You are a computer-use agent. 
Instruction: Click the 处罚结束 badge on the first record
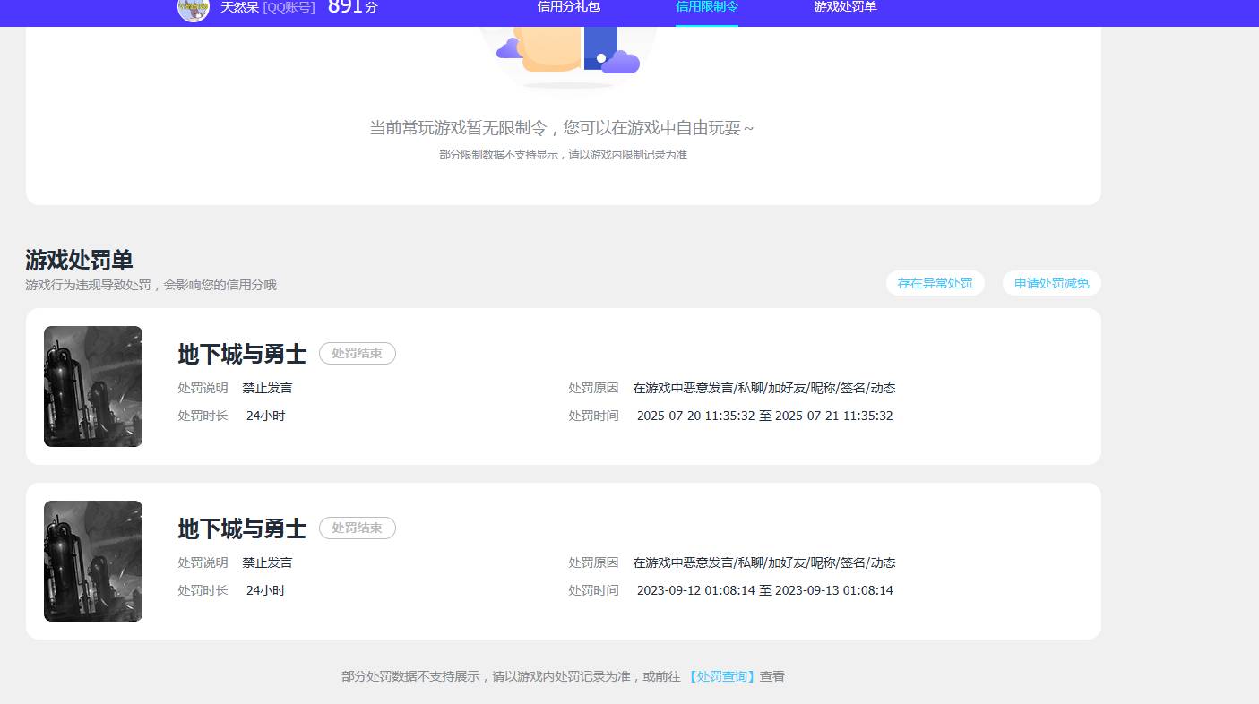[x=357, y=353]
